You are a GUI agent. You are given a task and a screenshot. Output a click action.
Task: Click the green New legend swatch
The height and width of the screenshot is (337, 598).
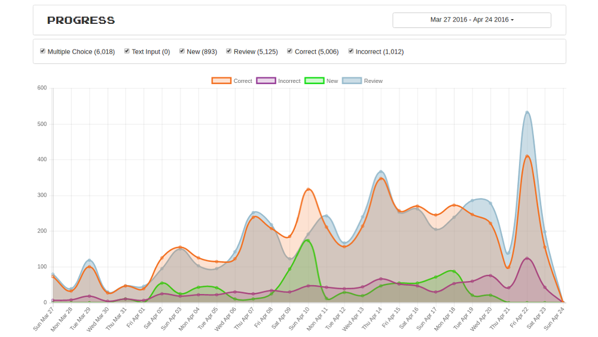coord(314,81)
